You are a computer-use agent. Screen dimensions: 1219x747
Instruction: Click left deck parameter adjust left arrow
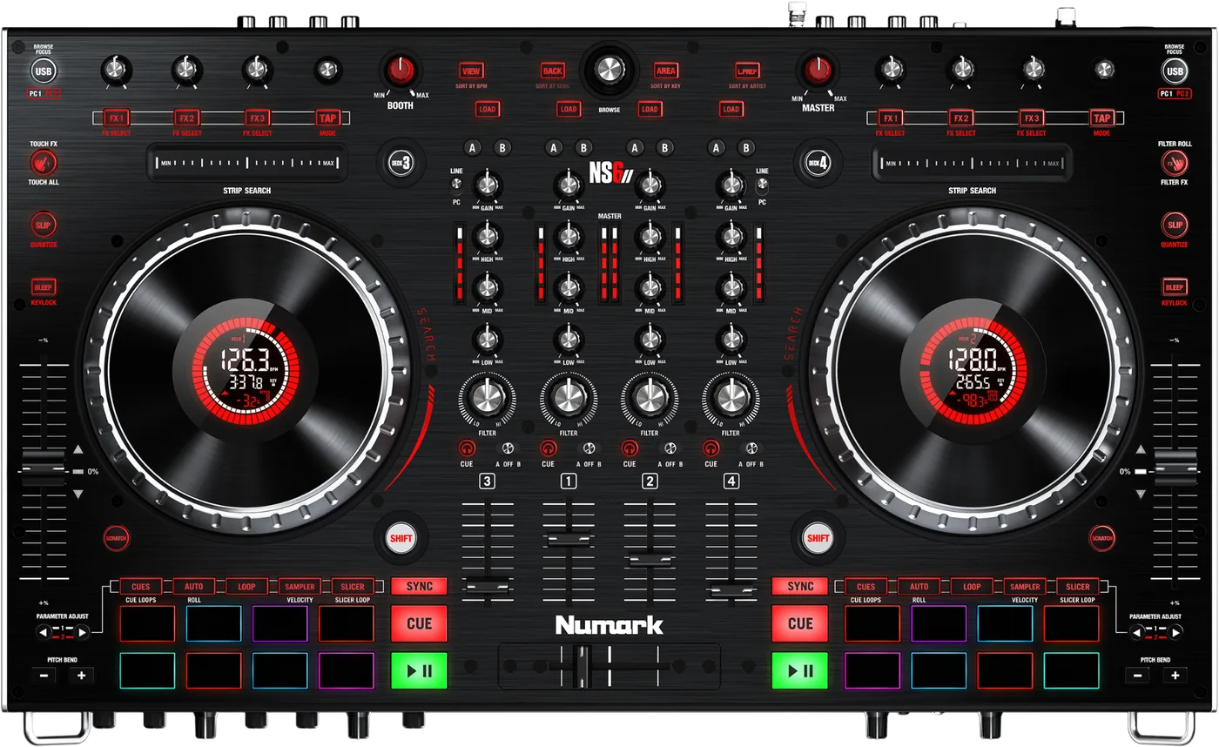point(43,633)
